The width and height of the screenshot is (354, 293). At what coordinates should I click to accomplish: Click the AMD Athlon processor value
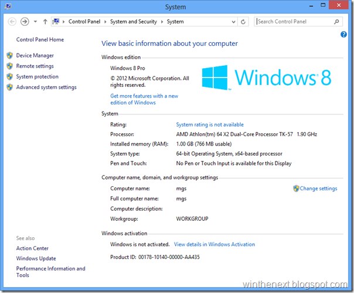click(247, 134)
